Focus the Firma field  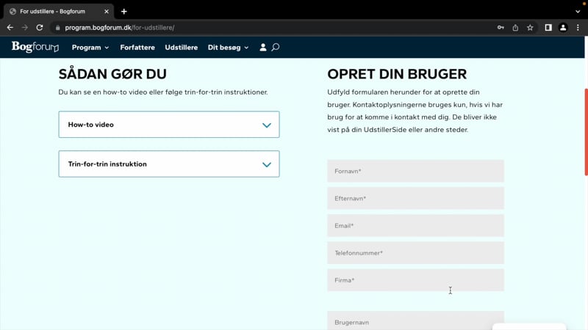[415, 280]
